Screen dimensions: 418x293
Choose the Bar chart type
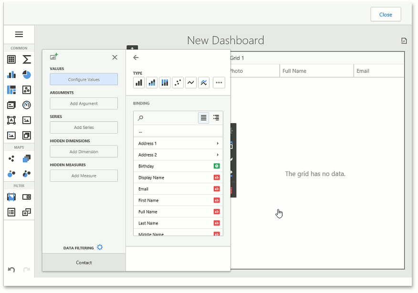point(139,83)
